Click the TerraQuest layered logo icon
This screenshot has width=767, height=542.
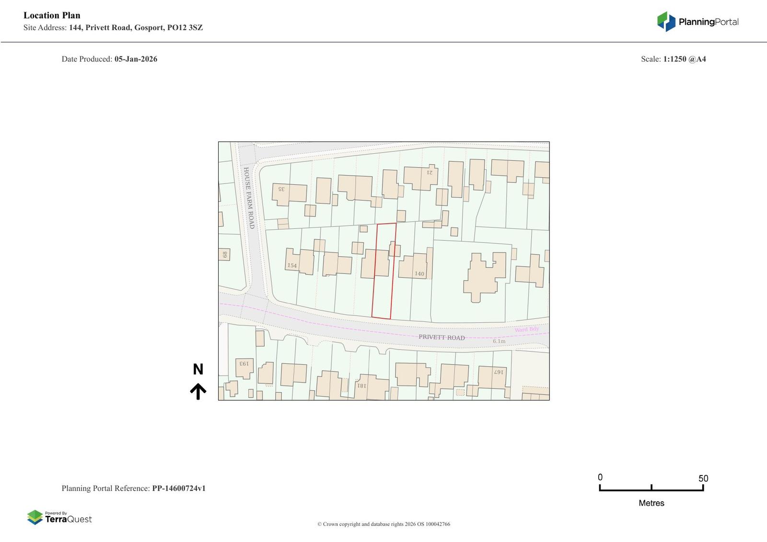pos(35,517)
